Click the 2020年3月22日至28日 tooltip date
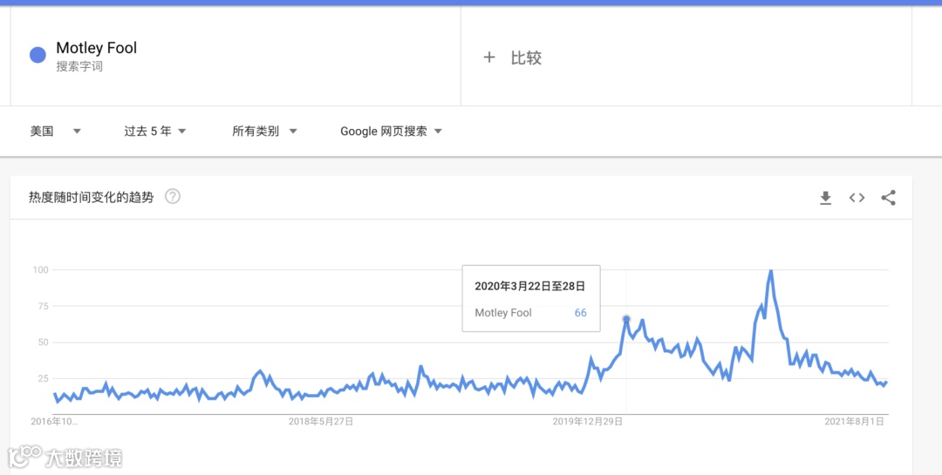This screenshot has height=475, width=942. 530,287
